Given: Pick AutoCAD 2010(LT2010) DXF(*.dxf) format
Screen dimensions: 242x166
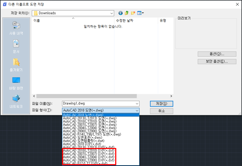Looking at the screenshot, I should tap(101, 150).
